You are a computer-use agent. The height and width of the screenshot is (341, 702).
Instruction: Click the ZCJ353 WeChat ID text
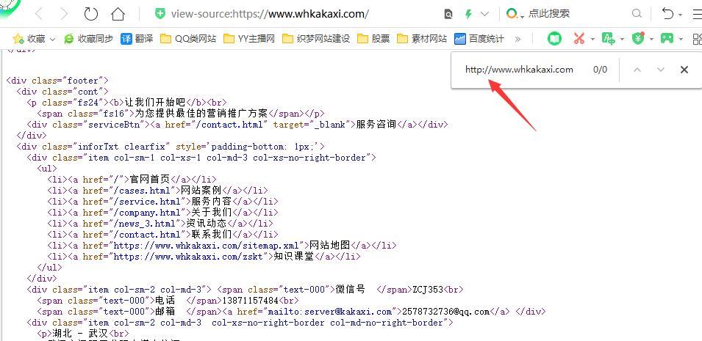427,290
